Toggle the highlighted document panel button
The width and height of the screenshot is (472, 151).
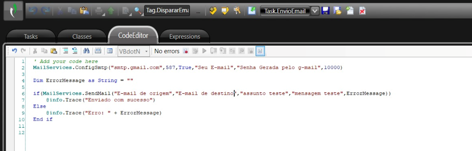click(x=260, y=51)
